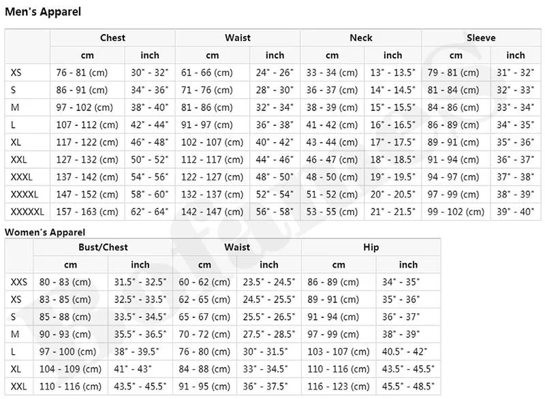The width and height of the screenshot is (545, 399).
Task: Click bust cell 104 - 109 (cm)
Action: point(70,369)
